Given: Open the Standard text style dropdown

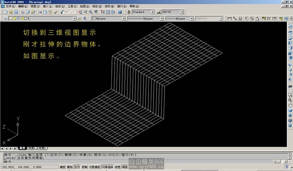Looking at the screenshot, I should point(152,12).
